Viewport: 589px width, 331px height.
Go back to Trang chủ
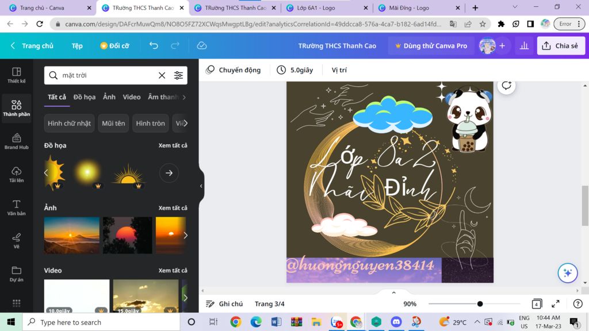pyautogui.click(x=32, y=46)
